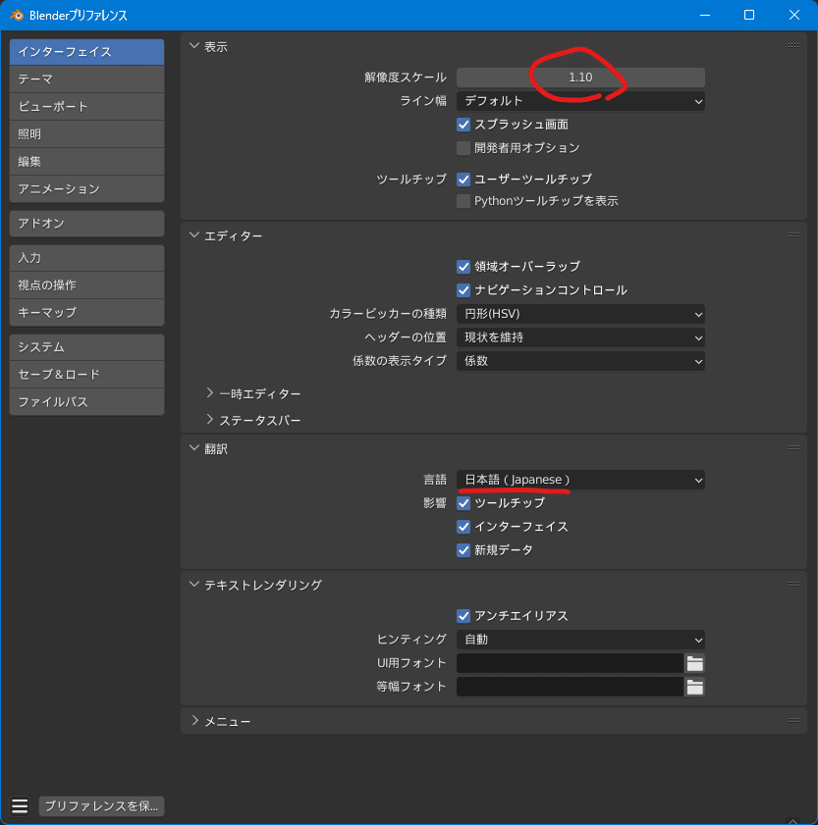This screenshot has width=818, height=825.
Task: Open ヒンティング dropdown
Action: (x=580, y=640)
